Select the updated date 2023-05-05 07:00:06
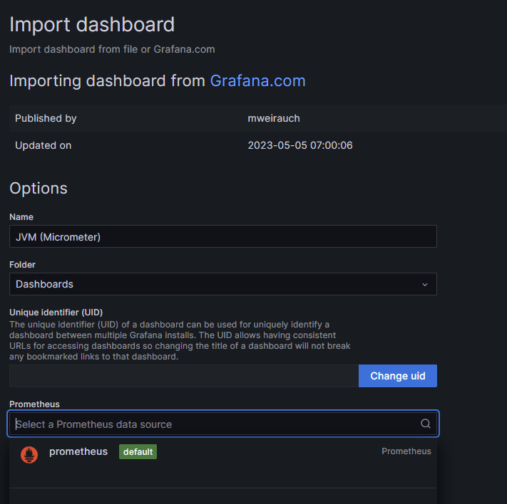Viewport: 507px width, 504px height. pyautogui.click(x=300, y=145)
